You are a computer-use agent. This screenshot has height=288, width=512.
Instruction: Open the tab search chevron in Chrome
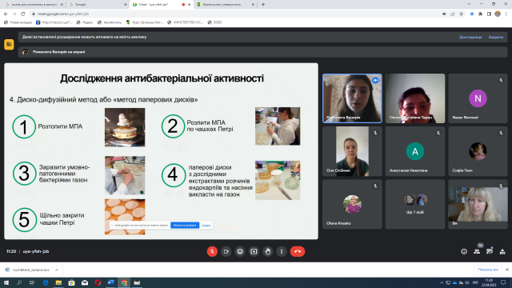tap(469, 4)
